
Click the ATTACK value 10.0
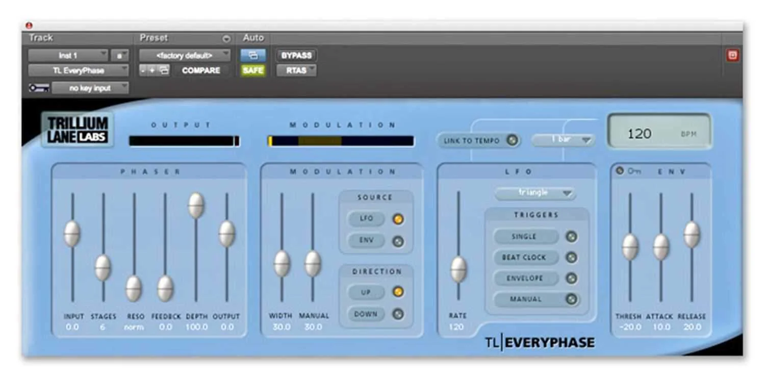pyautogui.click(x=661, y=327)
